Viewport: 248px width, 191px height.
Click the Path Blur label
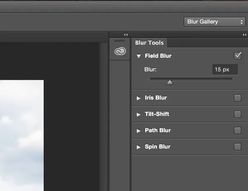tap(158, 130)
